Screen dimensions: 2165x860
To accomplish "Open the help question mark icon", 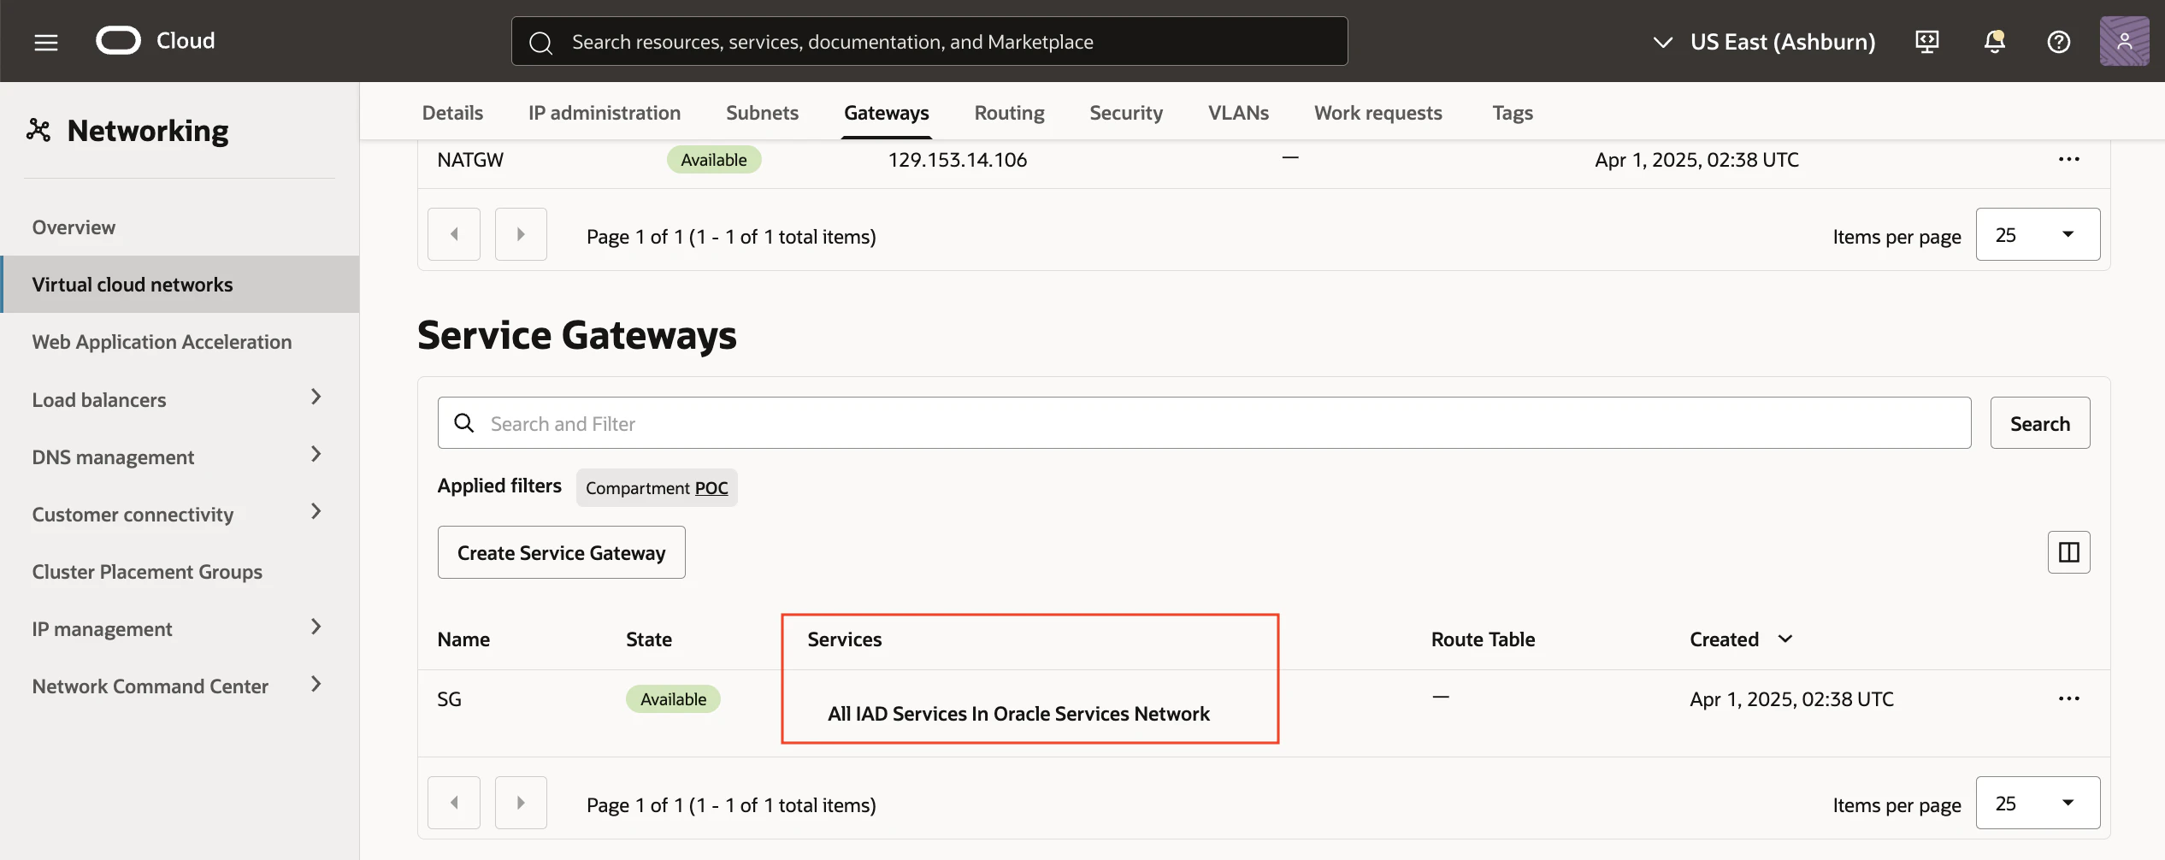I will point(2059,41).
